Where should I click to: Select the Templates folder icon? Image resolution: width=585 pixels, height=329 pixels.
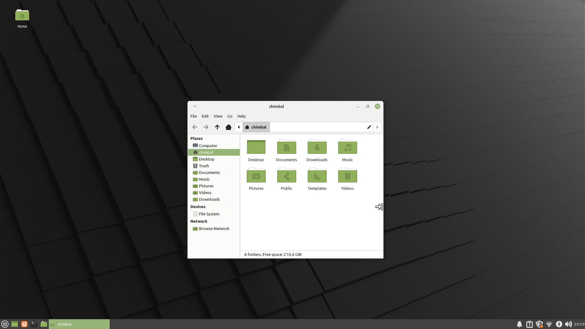317,176
